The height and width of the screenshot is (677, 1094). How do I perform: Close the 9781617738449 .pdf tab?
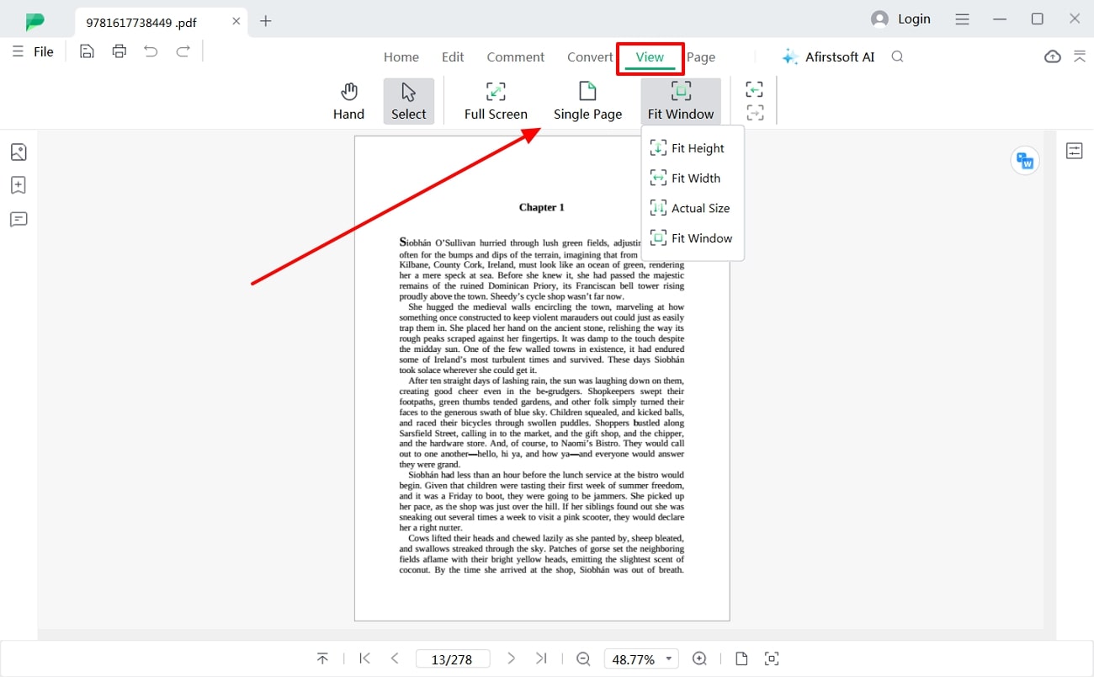point(236,21)
